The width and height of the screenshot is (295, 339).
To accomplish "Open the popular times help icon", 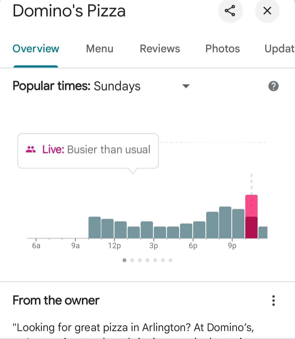I will (x=273, y=86).
